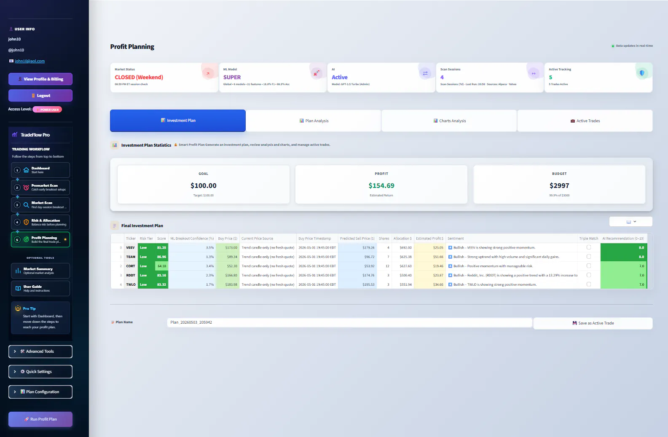
Task: Click the ML Model card icon
Action: click(x=316, y=73)
